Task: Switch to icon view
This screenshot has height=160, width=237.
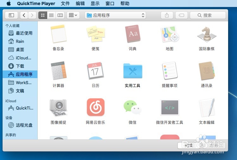Action: click(43, 15)
